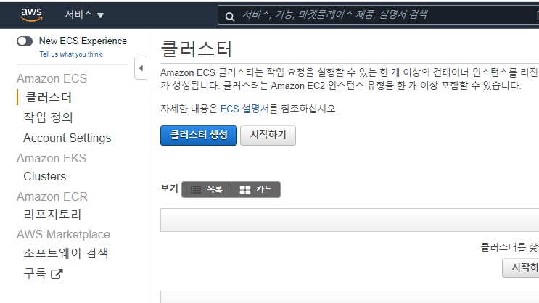Select 클러스터 in the Amazon ECS menu
The width and height of the screenshot is (539, 303).
pos(49,97)
